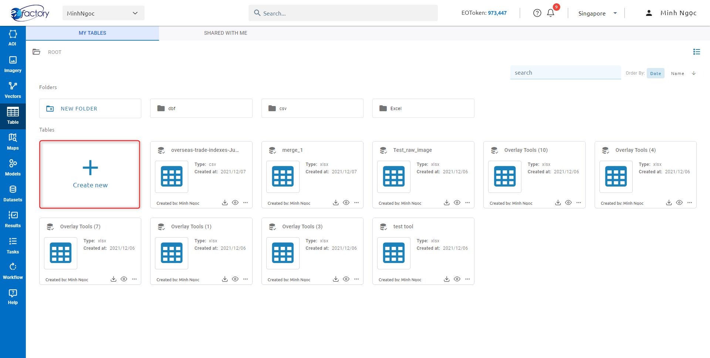Viewport: 710px width, 358px height.
Task: Click Create new table card
Action: point(90,174)
